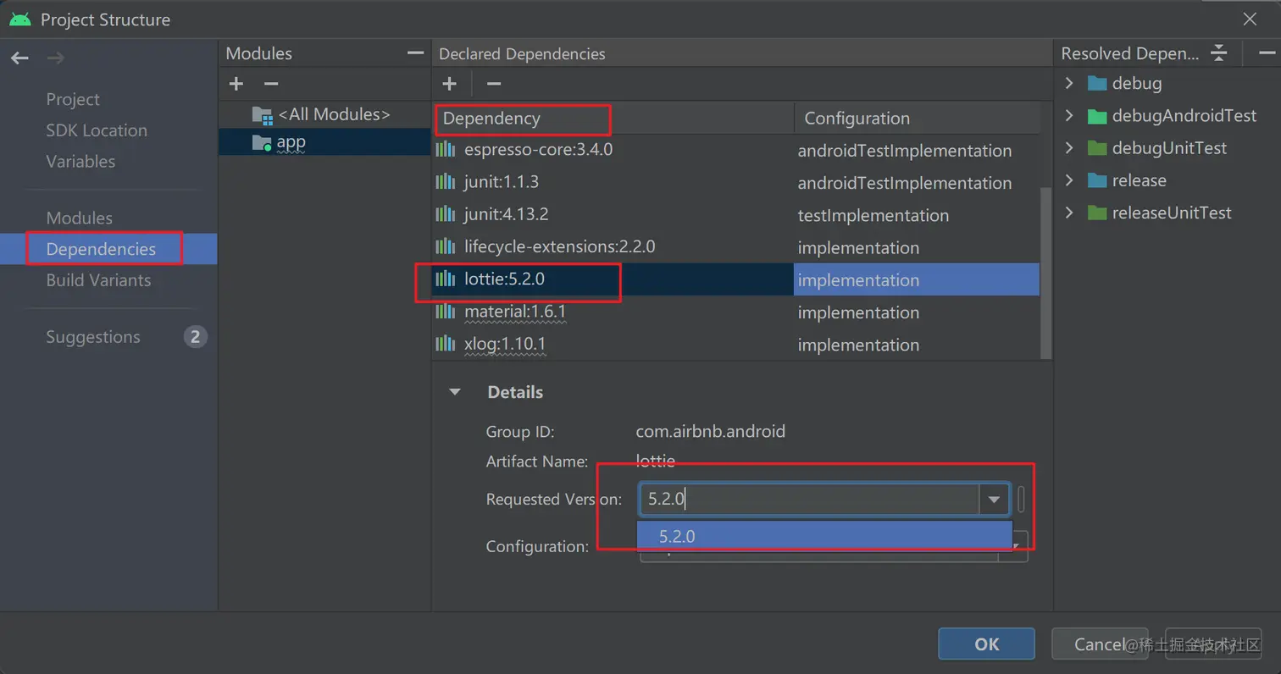1281x674 pixels.
Task: Select the junit:4.13.2 dependency
Action: click(507, 214)
